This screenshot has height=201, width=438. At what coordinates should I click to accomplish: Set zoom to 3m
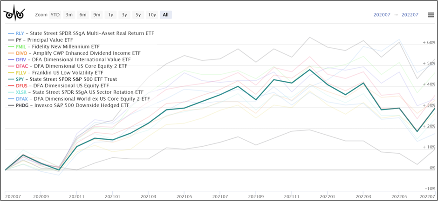point(69,15)
